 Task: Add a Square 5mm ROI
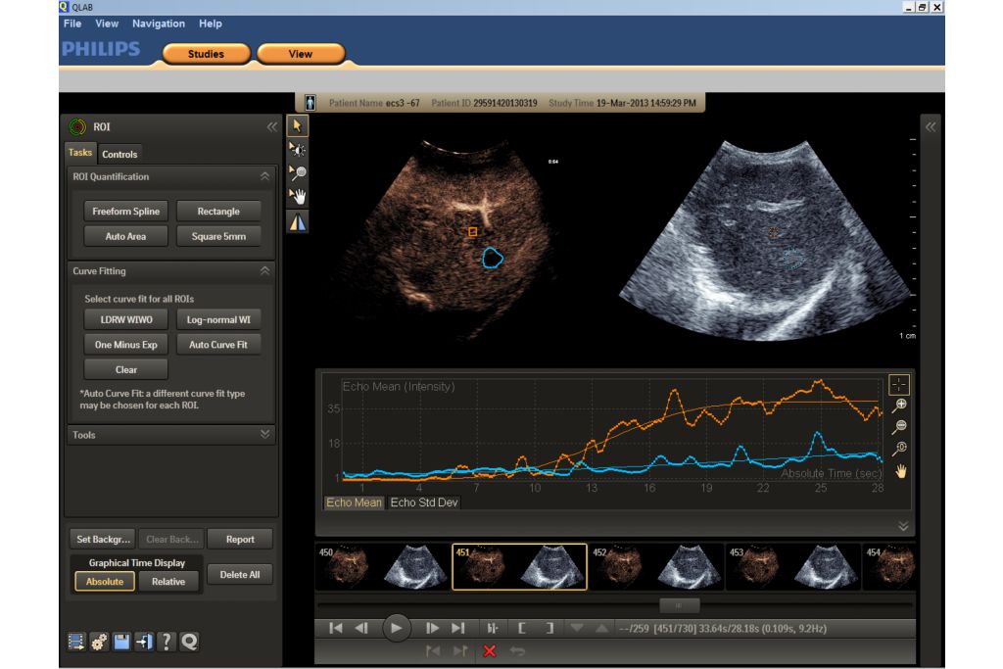(x=218, y=236)
